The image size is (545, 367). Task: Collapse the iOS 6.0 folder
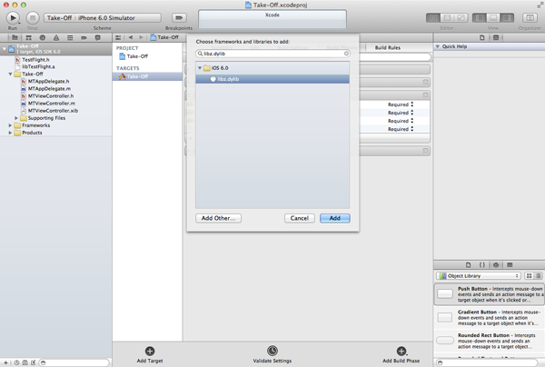[x=200, y=68]
